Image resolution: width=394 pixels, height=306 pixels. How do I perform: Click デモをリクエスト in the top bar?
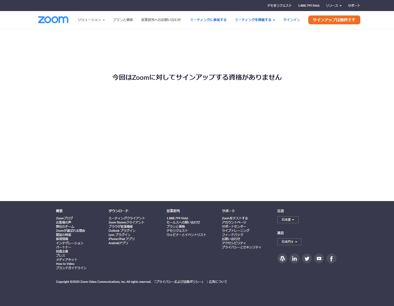279,6
